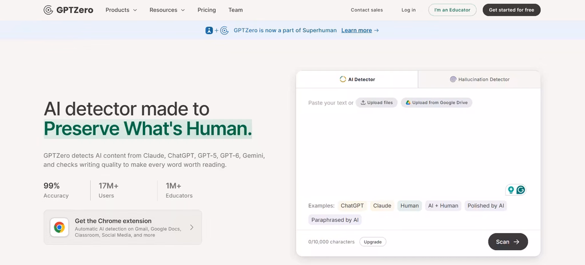Screen dimensions: 585x265
Task: Click the Scan button
Action: 508,242
